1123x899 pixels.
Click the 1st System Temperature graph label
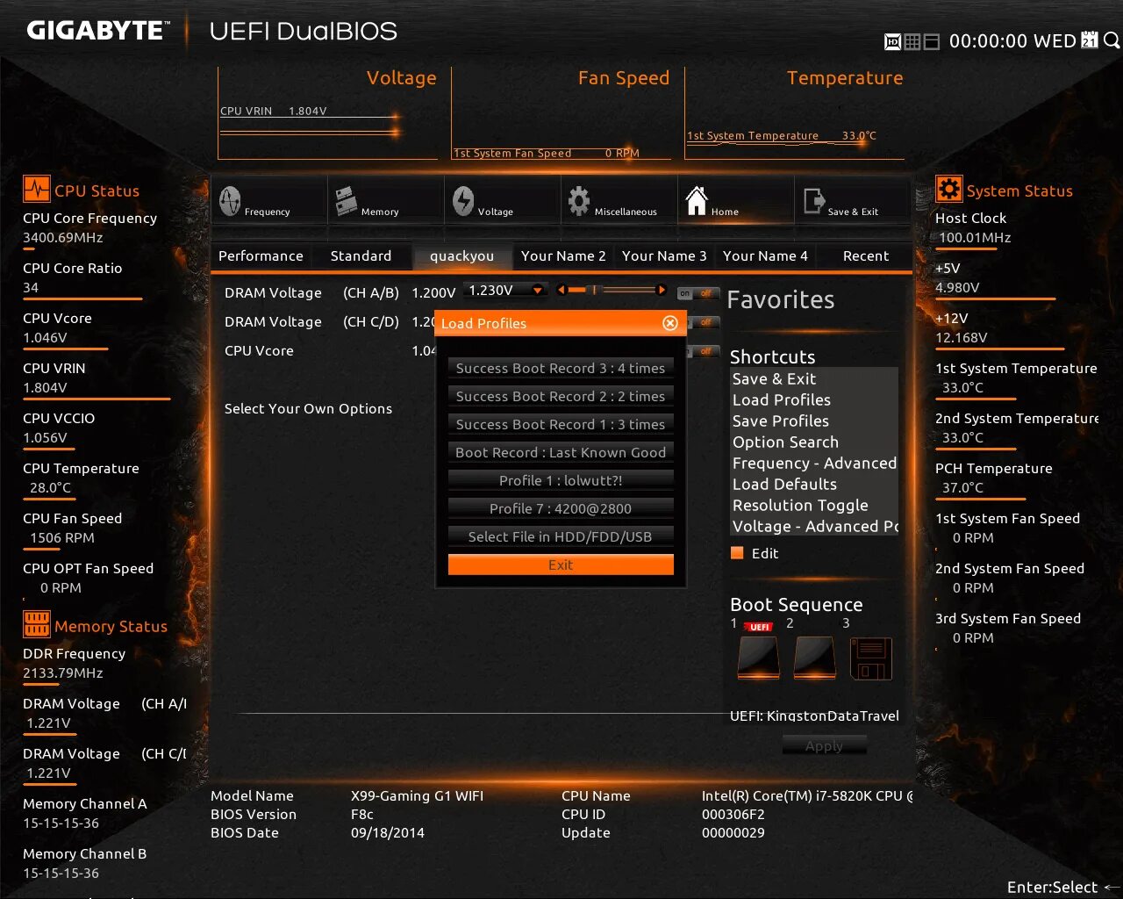(781, 135)
